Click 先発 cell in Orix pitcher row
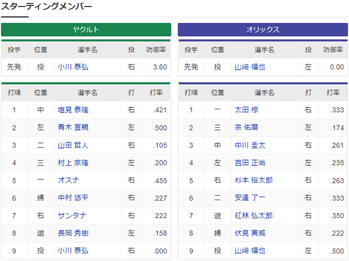349x261 pixels. pos(191,67)
